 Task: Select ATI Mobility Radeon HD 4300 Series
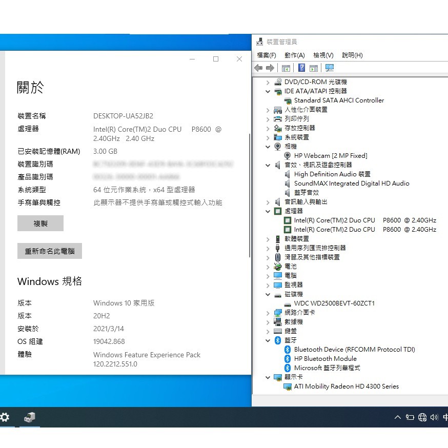tap(346, 386)
